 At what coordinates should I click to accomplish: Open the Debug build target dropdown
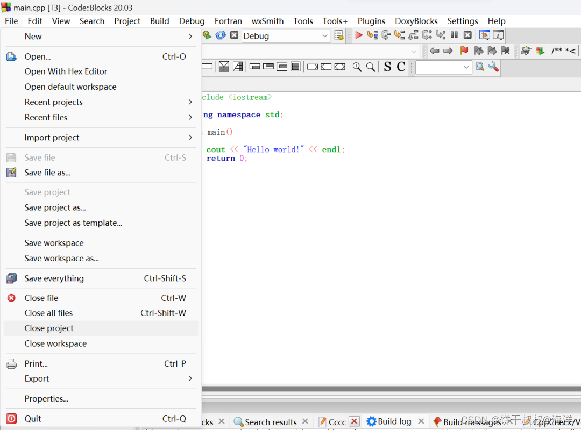[285, 36]
